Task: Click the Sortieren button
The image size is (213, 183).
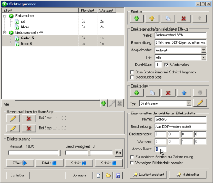Action: [79, 175]
